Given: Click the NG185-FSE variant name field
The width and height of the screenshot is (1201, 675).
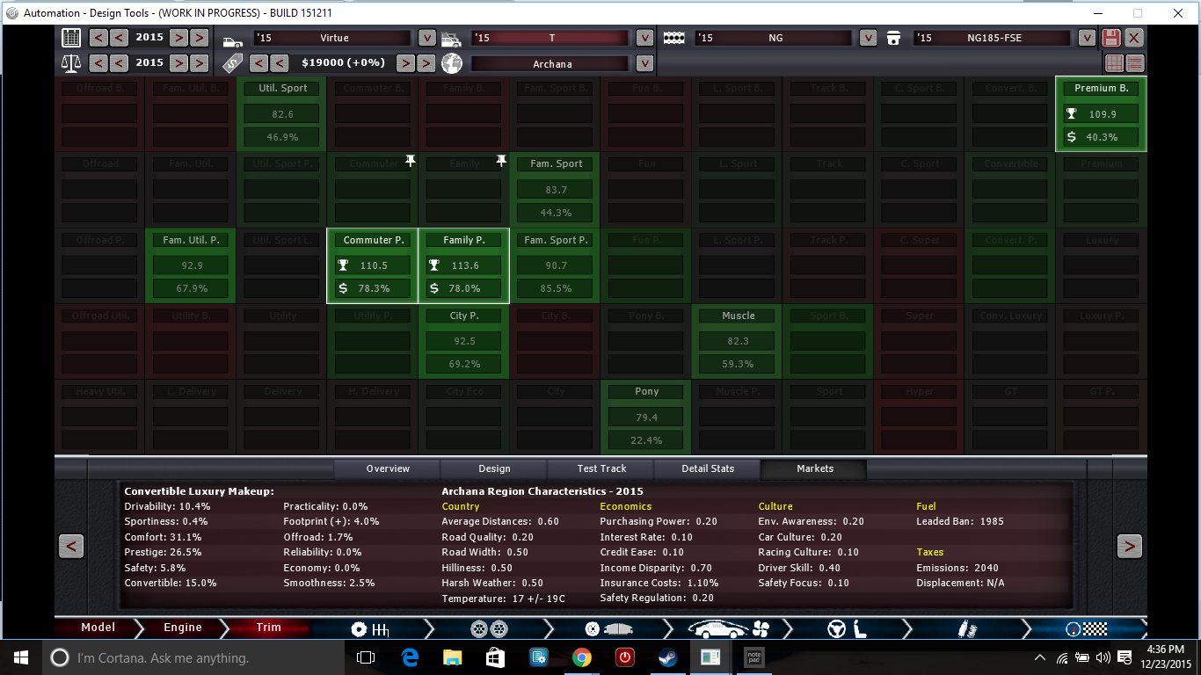Looking at the screenshot, I should tap(992, 39).
